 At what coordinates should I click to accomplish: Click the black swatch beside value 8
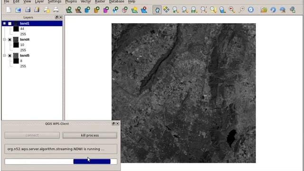(x=16, y=61)
